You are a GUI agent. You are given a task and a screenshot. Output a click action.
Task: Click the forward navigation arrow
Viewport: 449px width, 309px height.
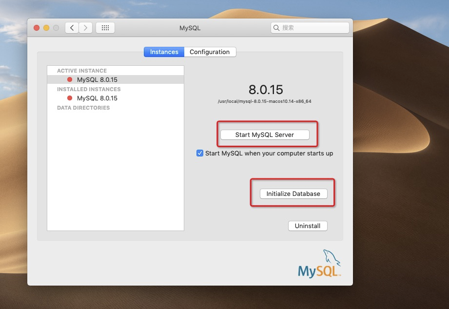[85, 28]
